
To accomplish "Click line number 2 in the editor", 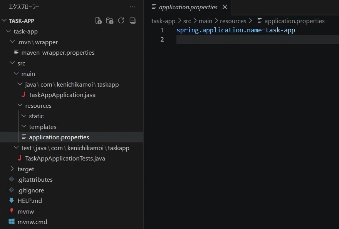I will (x=162, y=40).
